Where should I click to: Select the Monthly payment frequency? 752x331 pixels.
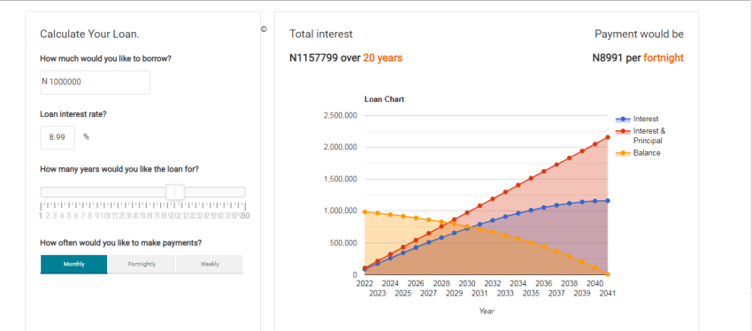[73, 265]
